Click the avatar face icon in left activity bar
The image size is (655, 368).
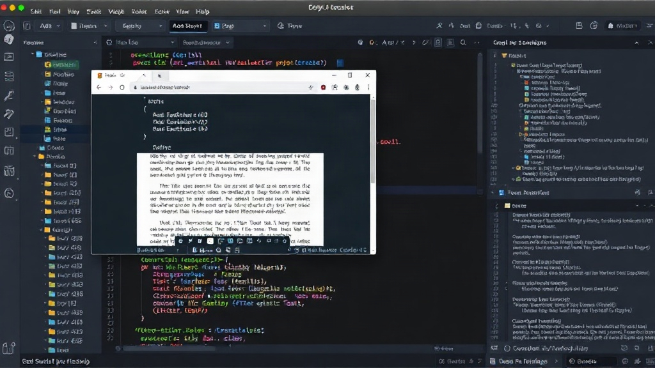[x=9, y=40]
